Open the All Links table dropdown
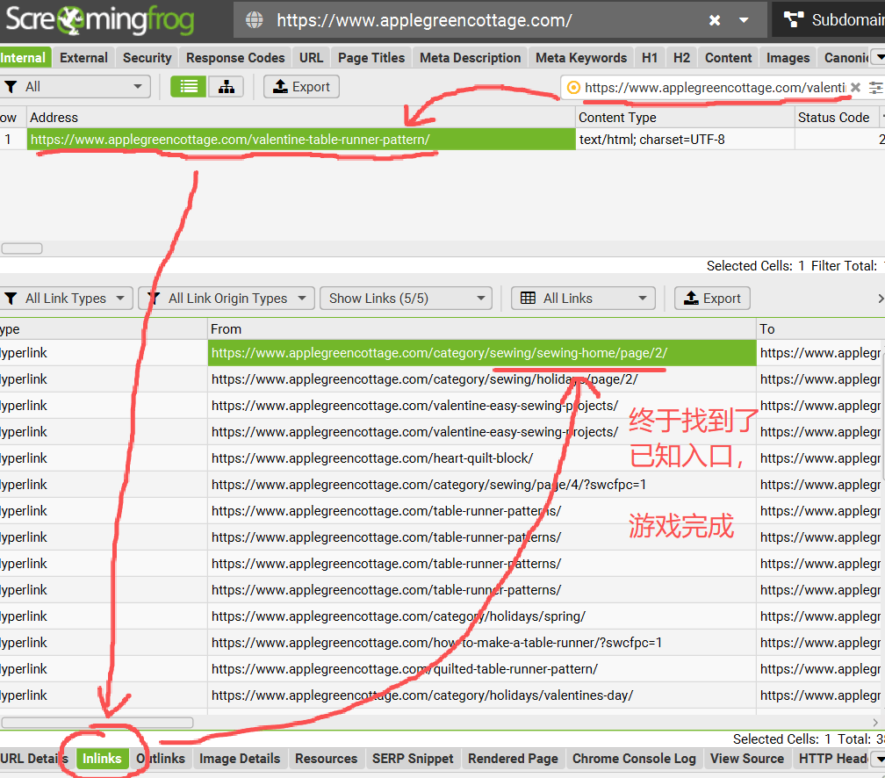 [583, 298]
